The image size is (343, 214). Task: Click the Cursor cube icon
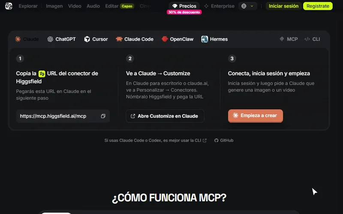point(87,39)
